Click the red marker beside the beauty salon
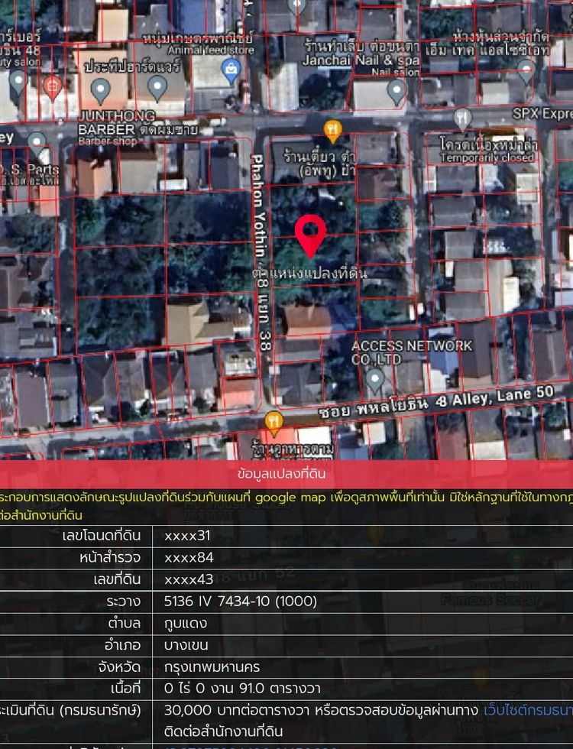Viewport: 573px width, 749px height. (53, 85)
